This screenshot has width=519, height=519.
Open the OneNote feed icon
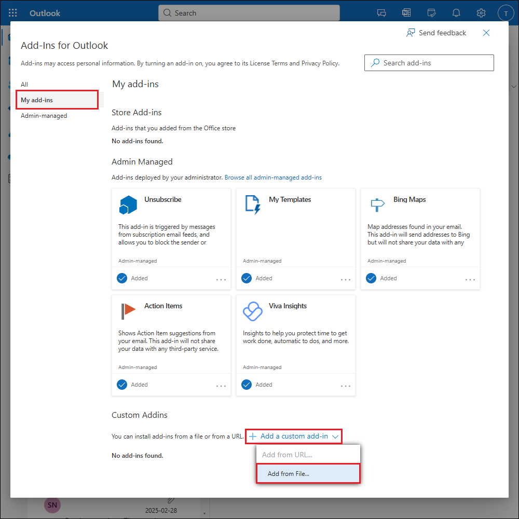click(406, 13)
